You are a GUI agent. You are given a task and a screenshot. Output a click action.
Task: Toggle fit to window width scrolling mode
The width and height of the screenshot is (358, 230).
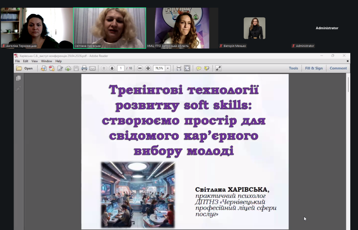point(179,68)
